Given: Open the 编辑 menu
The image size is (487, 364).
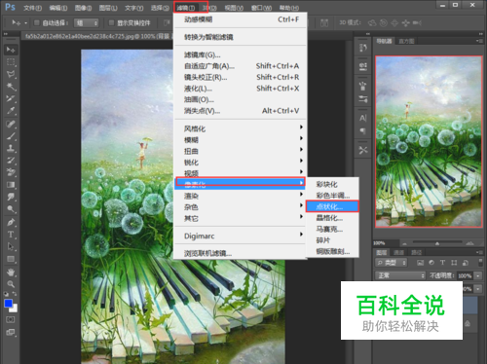Looking at the screenshot, I should click(x=58, y=8).
